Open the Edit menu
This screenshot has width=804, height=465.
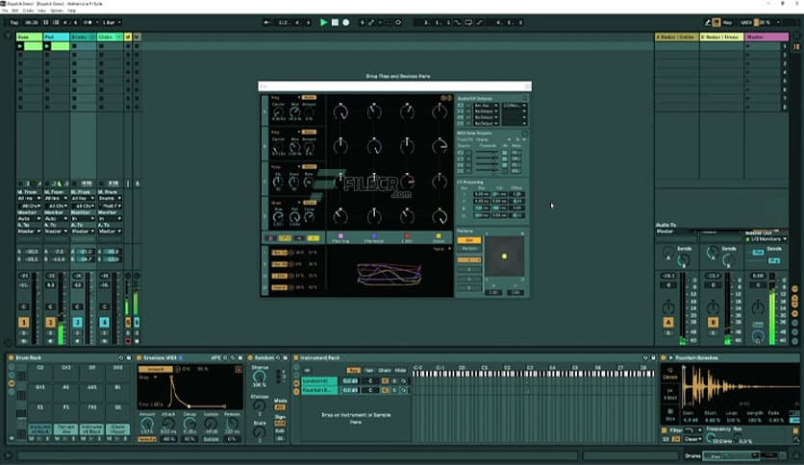pyautogui.click(x=14, y=11)
